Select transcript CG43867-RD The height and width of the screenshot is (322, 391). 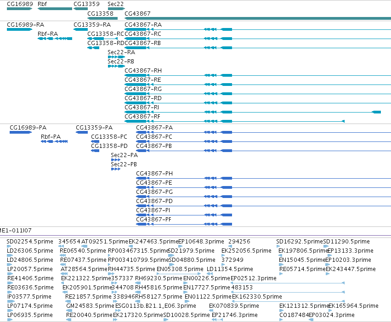tap(143, 98)
